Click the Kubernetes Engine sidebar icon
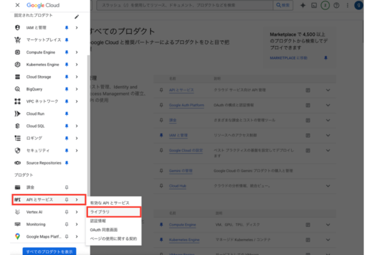 click(x=17, y=64)
